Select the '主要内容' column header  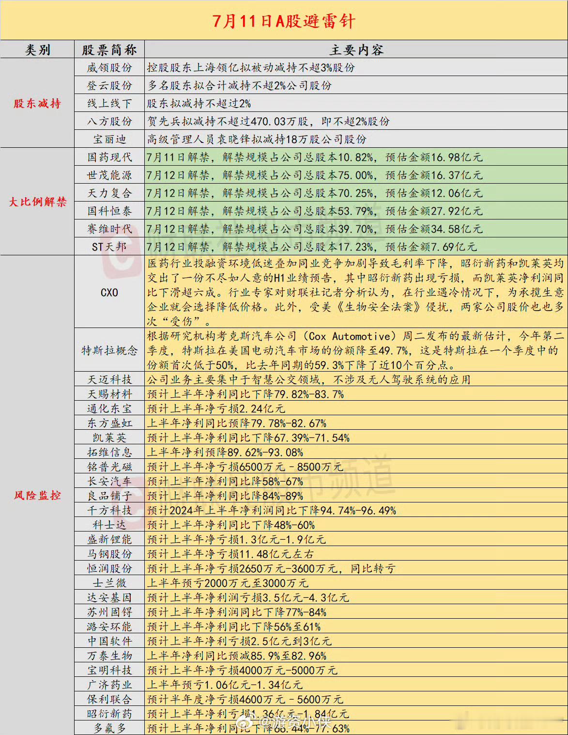356,50
